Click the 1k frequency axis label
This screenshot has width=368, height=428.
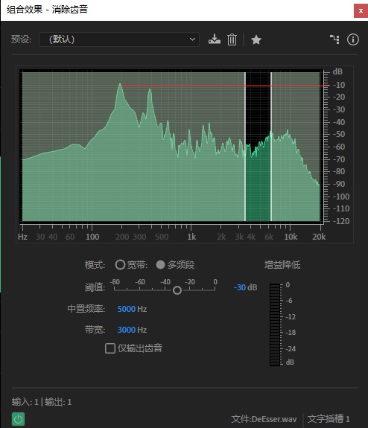tap(191, 237)
